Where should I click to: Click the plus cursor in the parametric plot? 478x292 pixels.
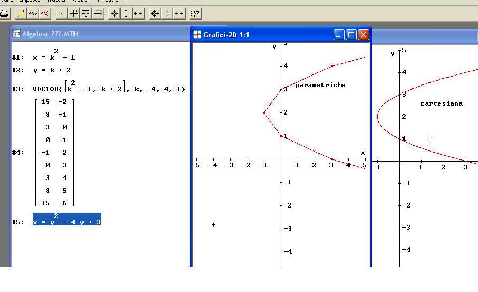(214, 225)
